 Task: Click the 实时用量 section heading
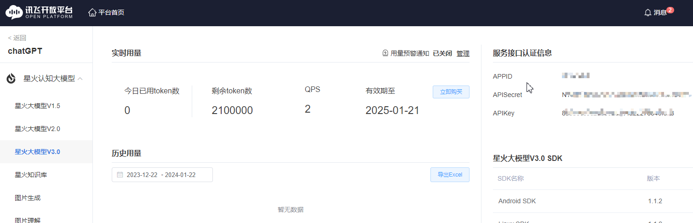coord(126,53)
